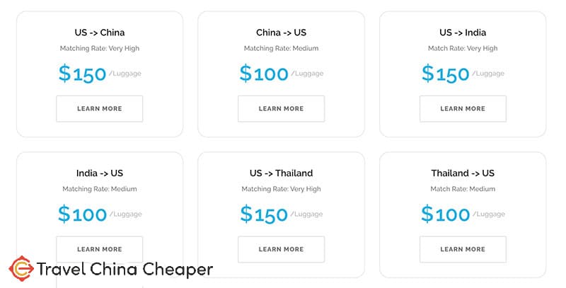566x288 pixels.
Task: Open Learn More for India -> US
Action: coord(100,249)
